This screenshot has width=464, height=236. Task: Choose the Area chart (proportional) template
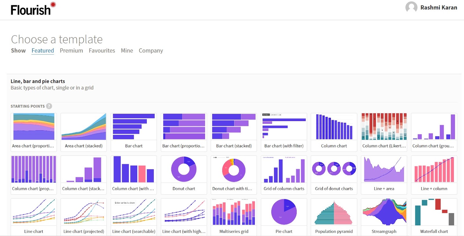pos(34,132)
